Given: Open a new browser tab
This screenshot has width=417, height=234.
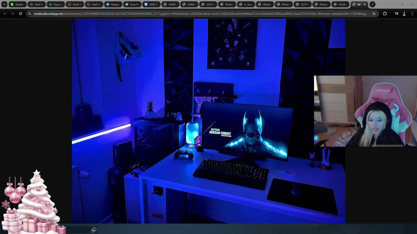Looking at the screenshot, I should 372,5.
